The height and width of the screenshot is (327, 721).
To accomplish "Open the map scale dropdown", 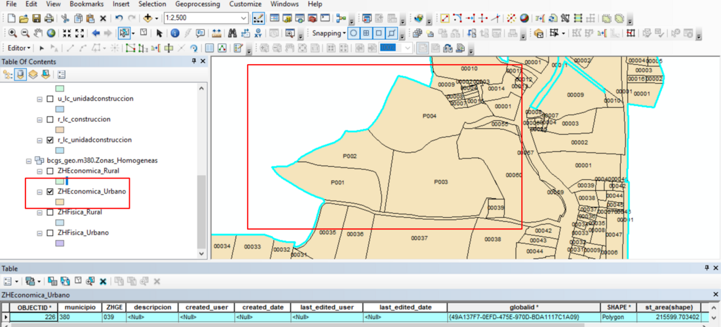I will pos(243,18).
